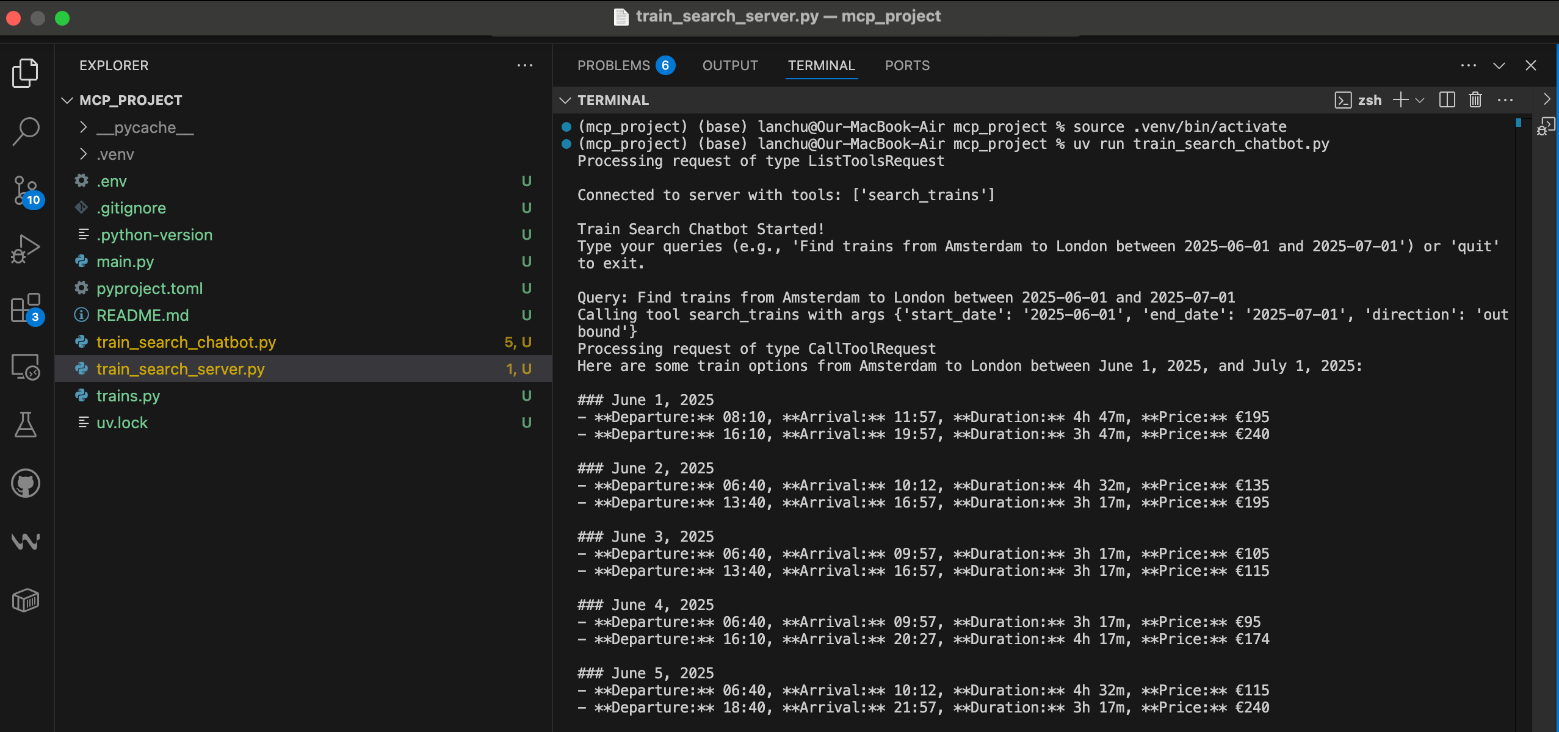Screen dimensions: 1559x732
Task: Open Run and Debug view
Action: coord(26,249)
